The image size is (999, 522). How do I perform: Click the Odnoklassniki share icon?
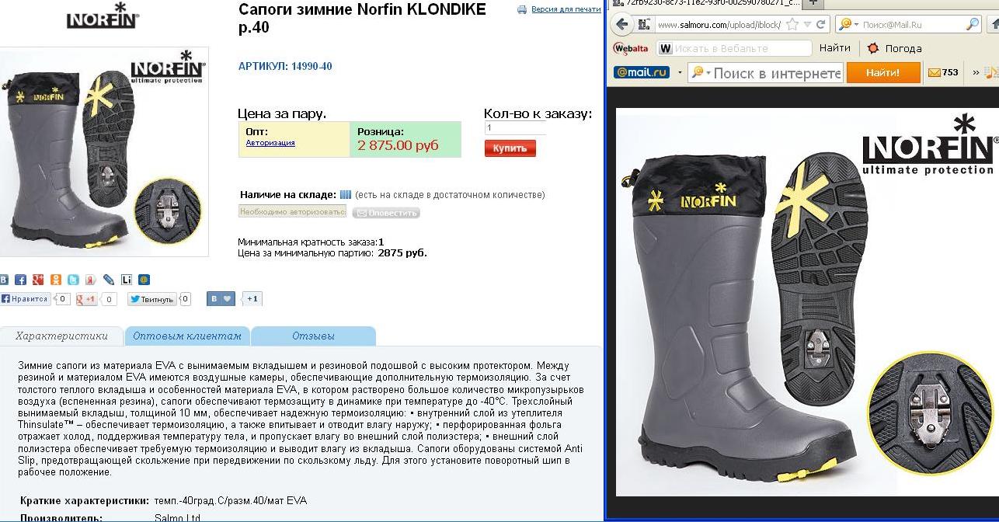pyautogui.click(x=56, y=280)
